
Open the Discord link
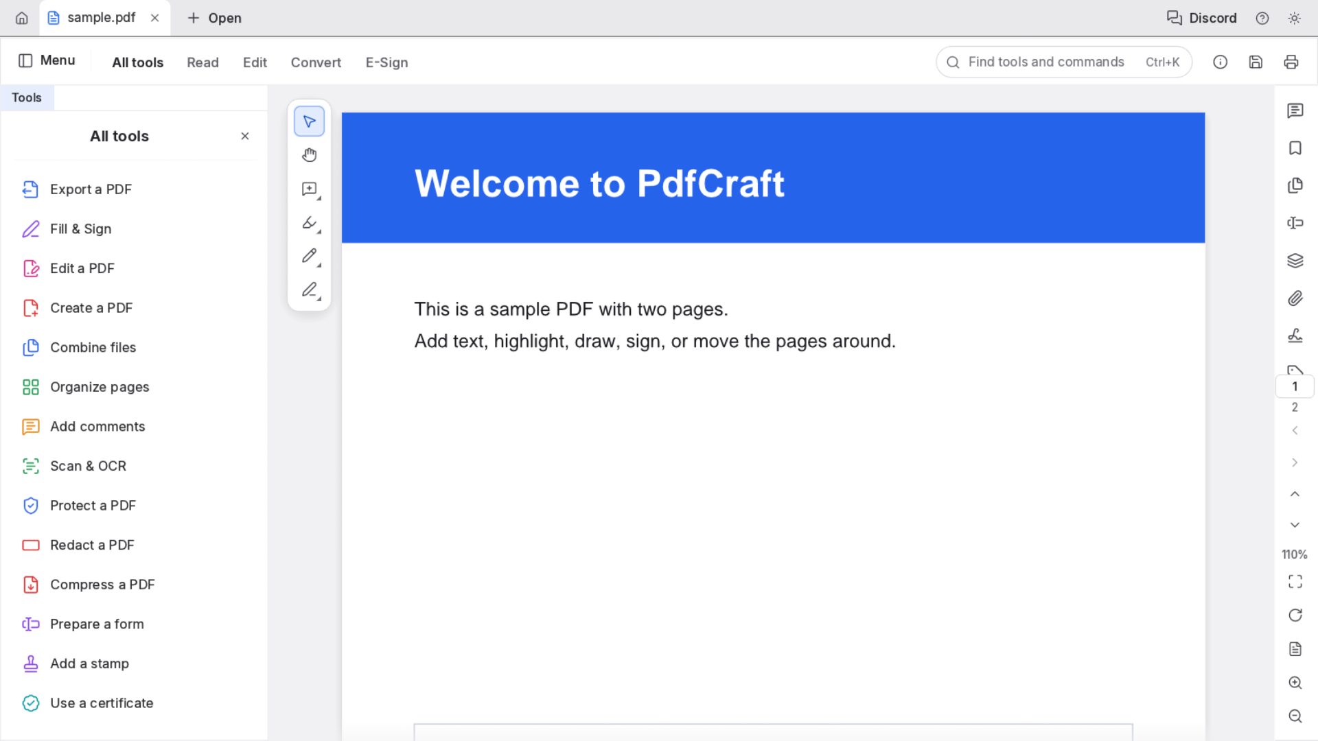[1201, 19]
